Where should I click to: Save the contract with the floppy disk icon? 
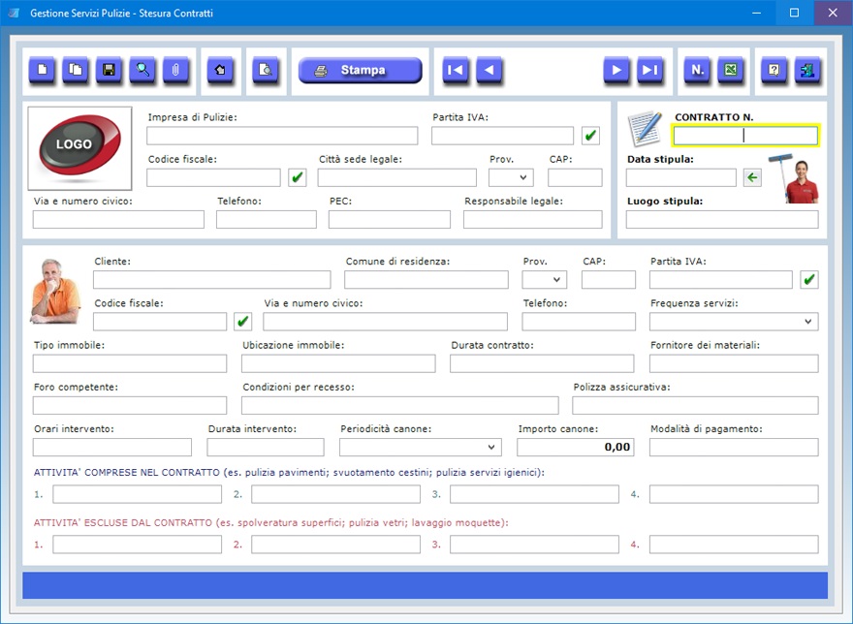pos(109,71)
